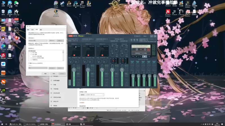The image size is (225, 126).
Task: Switch to Recording tab in Sound dialog
Action: (x=32, y=30)
